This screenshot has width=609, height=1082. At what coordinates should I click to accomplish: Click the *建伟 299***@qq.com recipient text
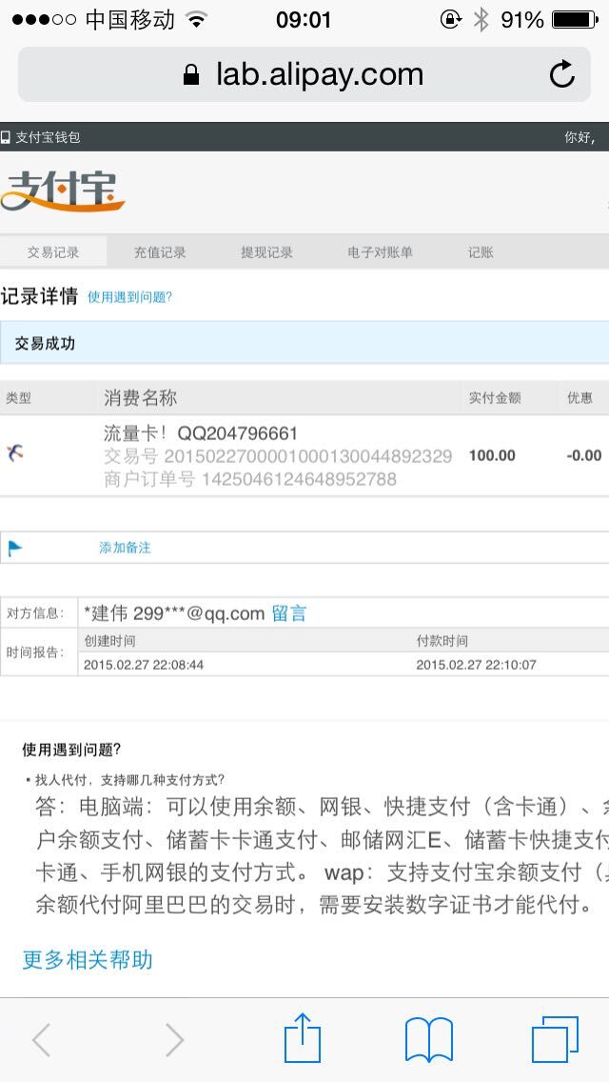(x=174, y=613)
